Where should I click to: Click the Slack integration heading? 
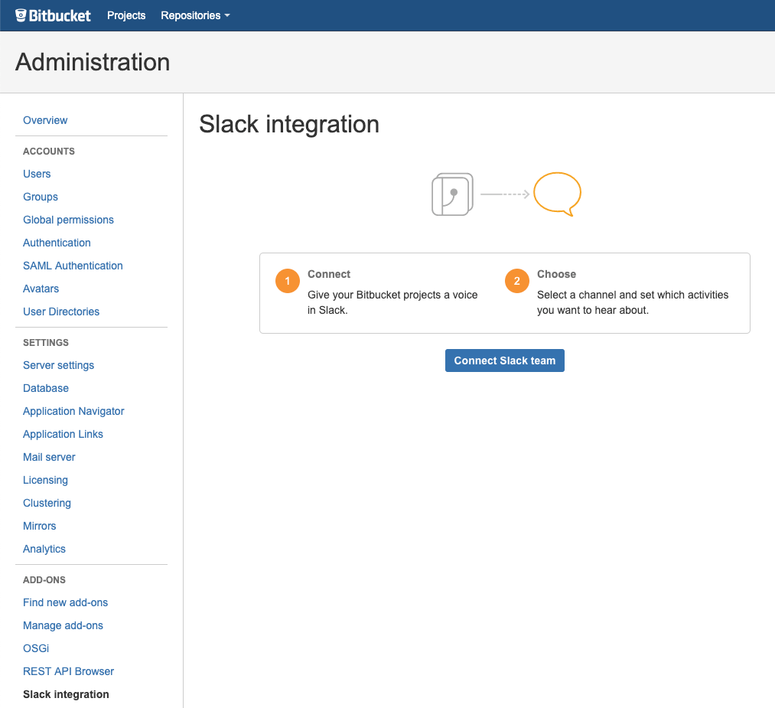pyautogui.click(x=289, y=124)
